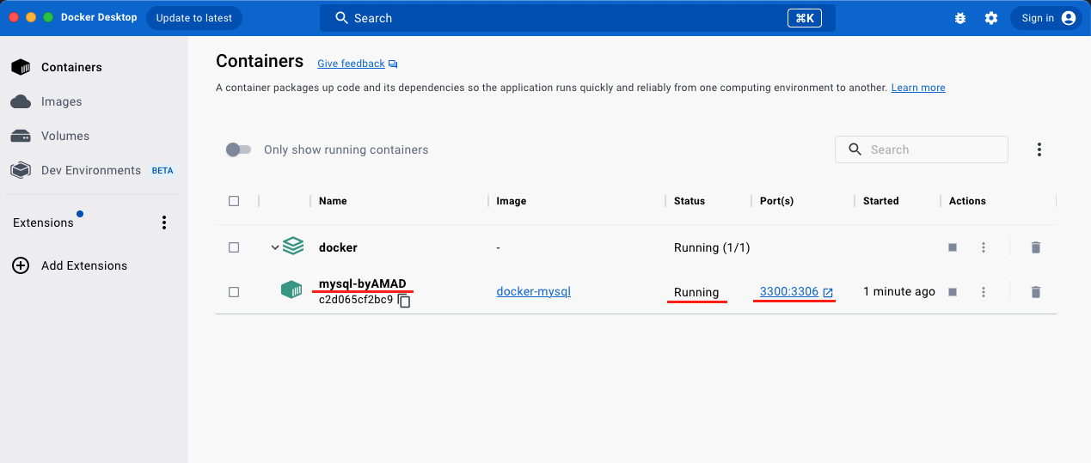This screenshot has width=1091, height=463.
Task: Open mysql-byAMAD more actions menu
Action: click(x=984, y=292)
